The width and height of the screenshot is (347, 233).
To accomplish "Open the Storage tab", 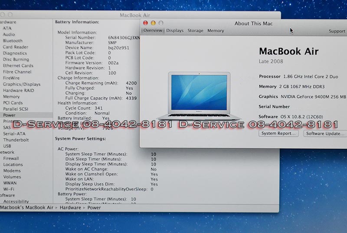I will click(196, 30).
